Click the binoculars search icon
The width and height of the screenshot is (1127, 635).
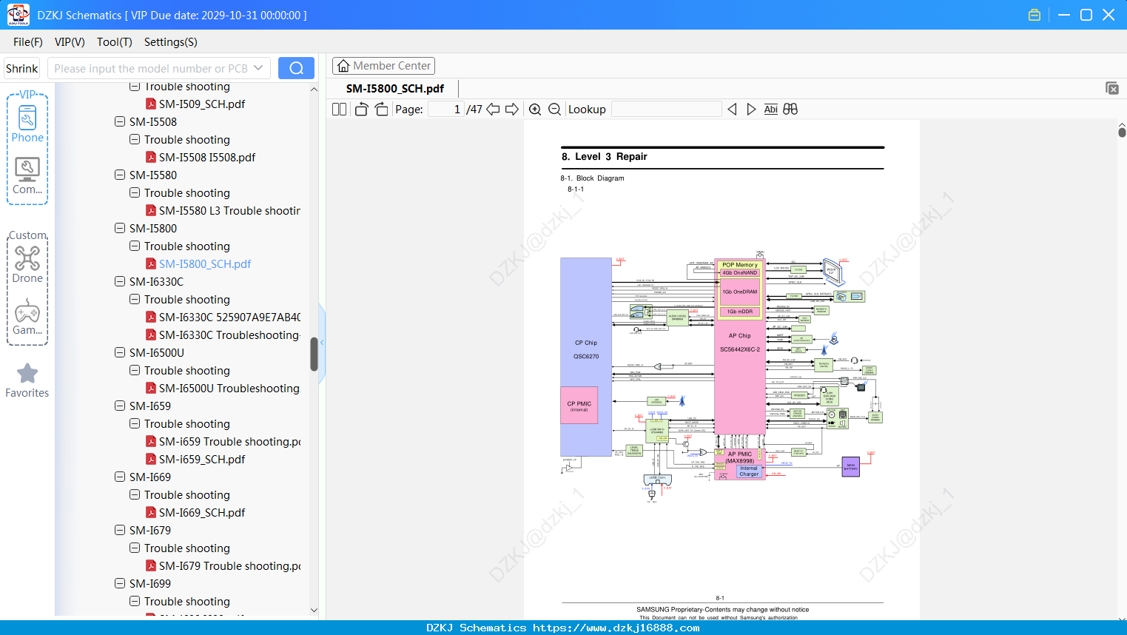tap(790, 110)
